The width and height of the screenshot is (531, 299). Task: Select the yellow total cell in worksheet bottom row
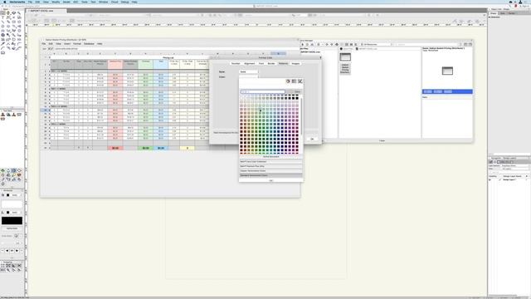[188, 148]
